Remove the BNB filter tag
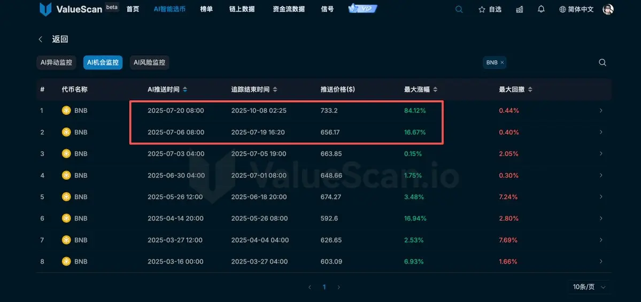Viewport: 641px width, 302px height. [503, 63]
